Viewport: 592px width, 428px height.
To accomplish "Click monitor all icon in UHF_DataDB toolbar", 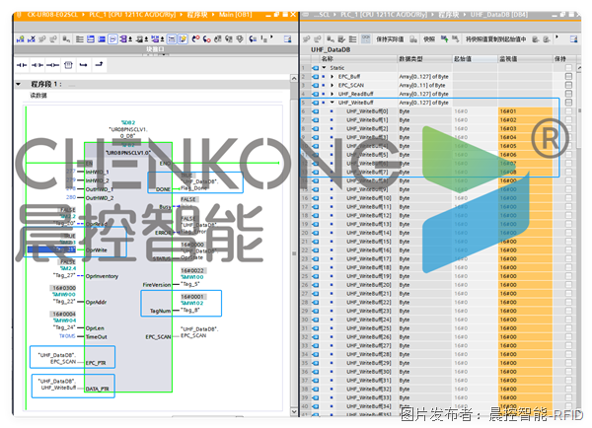I will [365, 38].
